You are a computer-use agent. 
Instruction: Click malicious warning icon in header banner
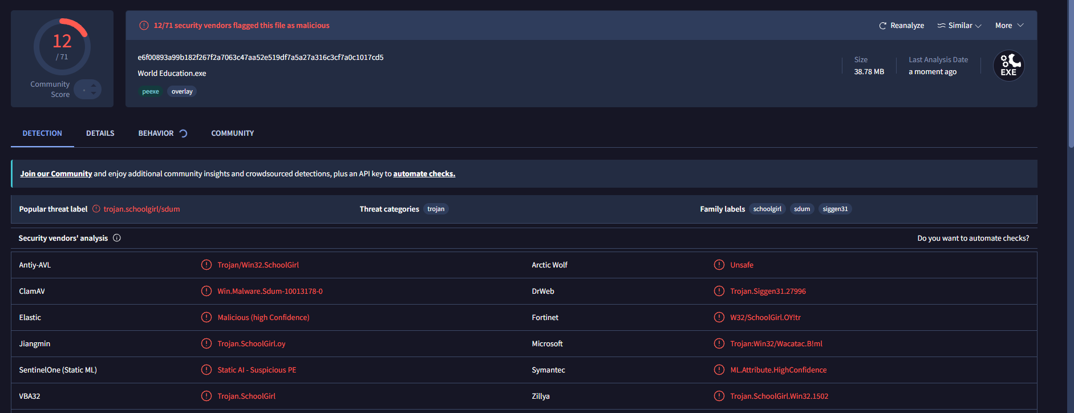click(144, 26)
